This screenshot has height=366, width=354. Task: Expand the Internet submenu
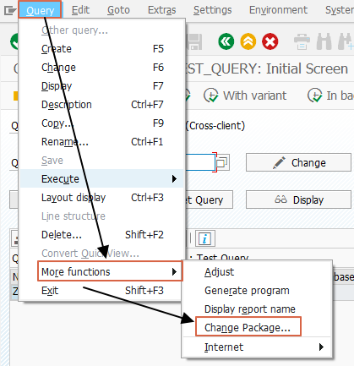[257, 347]
